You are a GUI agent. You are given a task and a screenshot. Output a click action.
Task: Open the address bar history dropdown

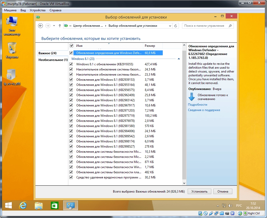[170, 26]
